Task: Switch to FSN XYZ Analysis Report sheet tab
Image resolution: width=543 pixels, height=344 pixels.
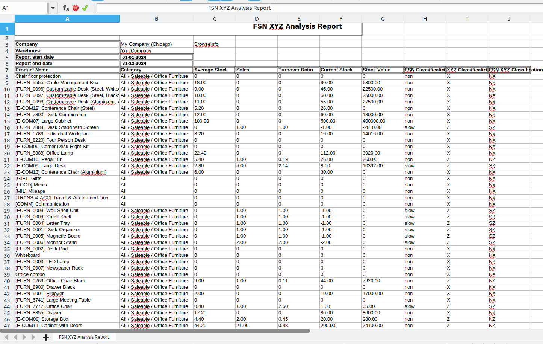Action: [x=84, y=337]
